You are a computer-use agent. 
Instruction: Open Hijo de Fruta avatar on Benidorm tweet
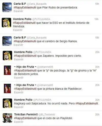click(7, 70)
